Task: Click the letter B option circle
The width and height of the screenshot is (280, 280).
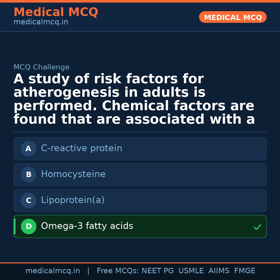Action: click(29, 174)
